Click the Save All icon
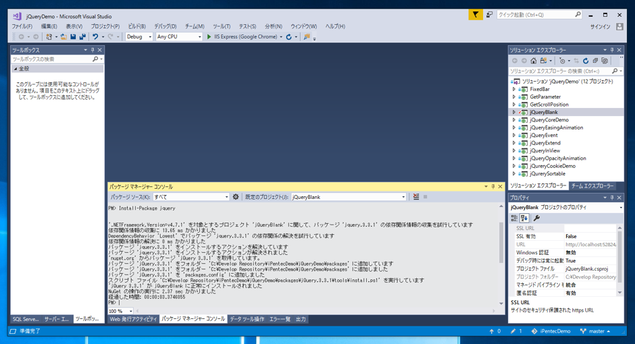The height and width of the screenshot is (344, 635). coord(82,37)
